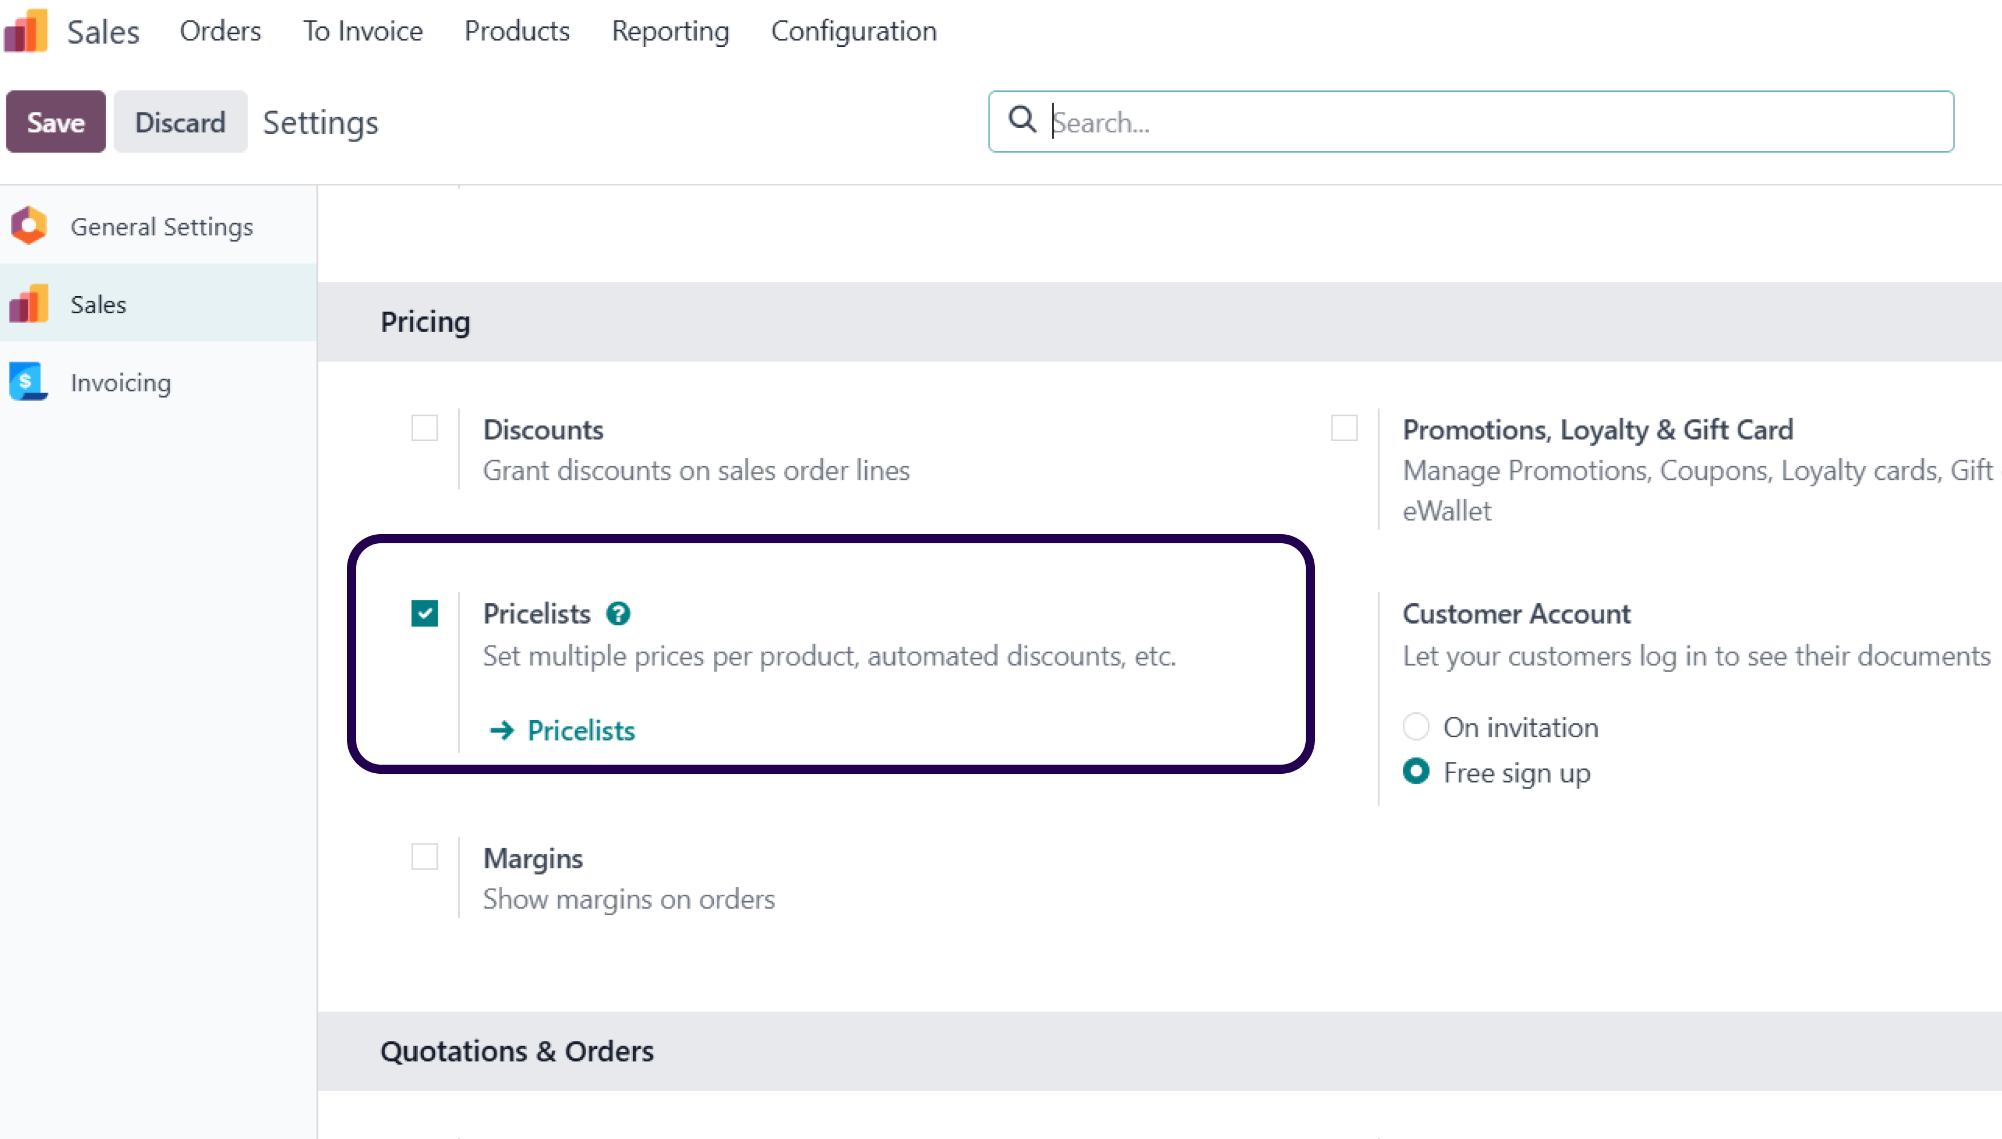Follow the Pricelists link

pyautogui.click(x=580, y=730)
